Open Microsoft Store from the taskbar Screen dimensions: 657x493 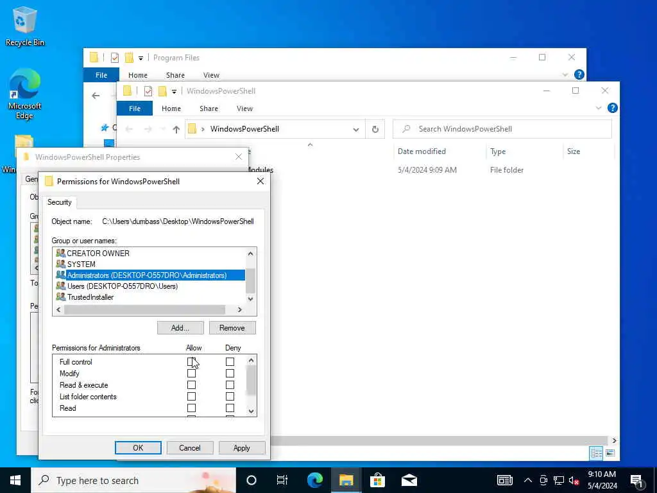377,480
